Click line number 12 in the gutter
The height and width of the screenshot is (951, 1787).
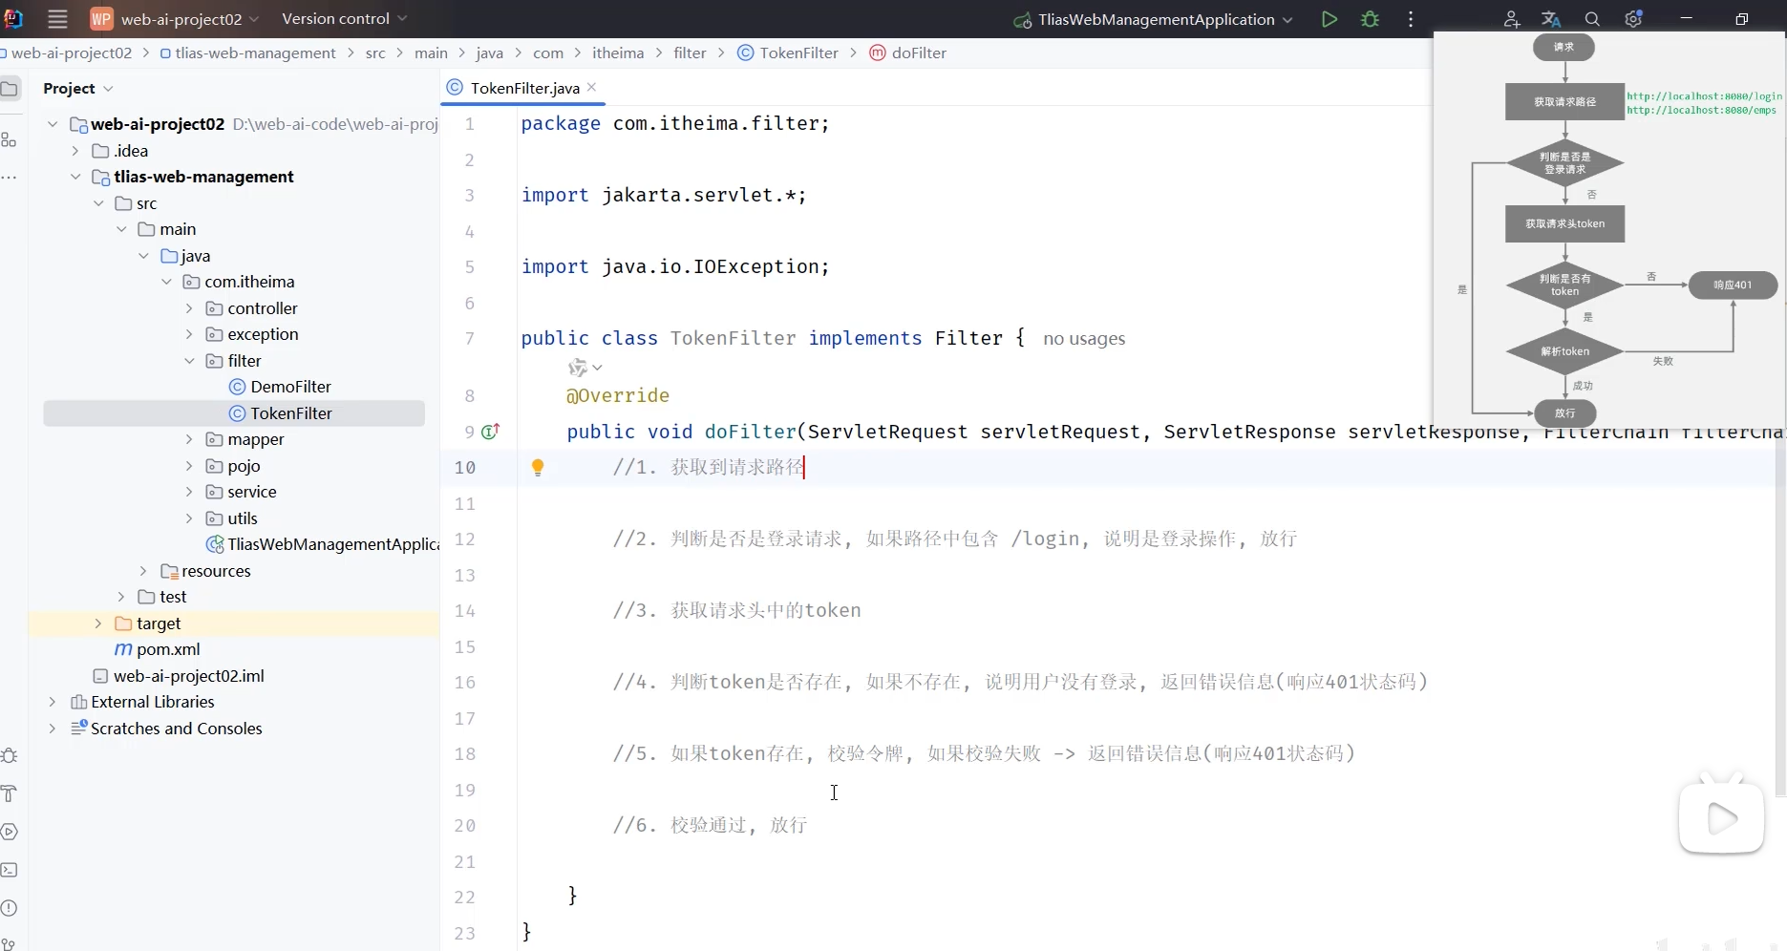[464, 539]
